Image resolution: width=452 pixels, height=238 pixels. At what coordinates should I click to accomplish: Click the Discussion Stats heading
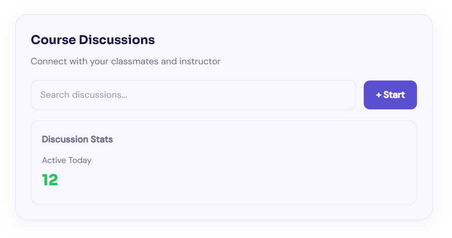[x=77, y=139]
